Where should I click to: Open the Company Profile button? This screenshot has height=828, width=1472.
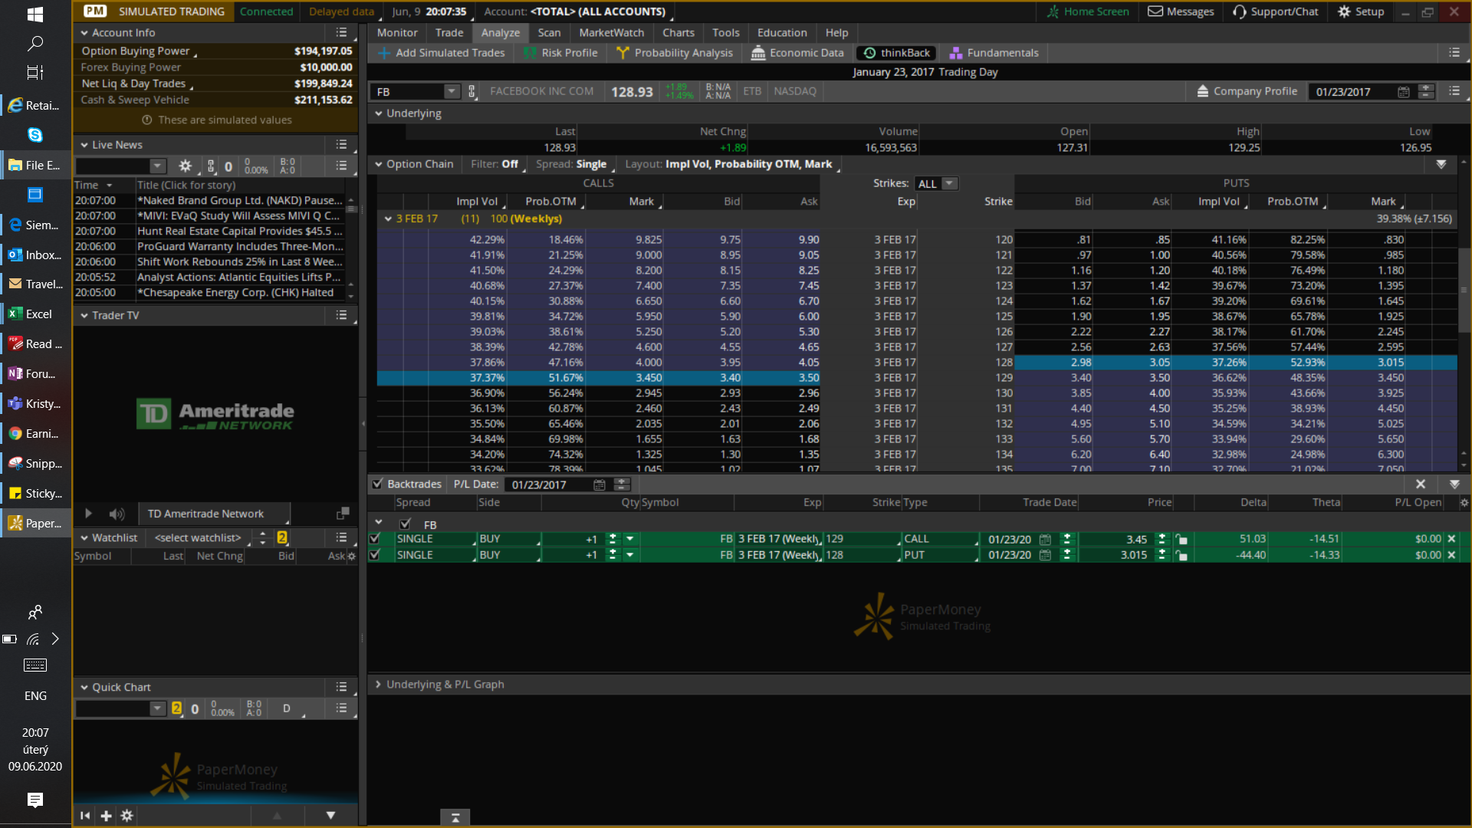tap(1247, 91)
